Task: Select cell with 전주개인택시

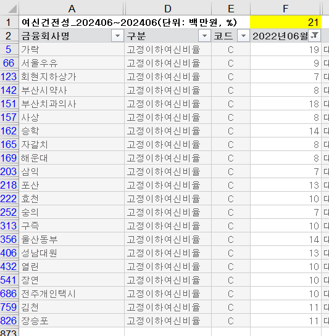Action: tap(72, 293)
